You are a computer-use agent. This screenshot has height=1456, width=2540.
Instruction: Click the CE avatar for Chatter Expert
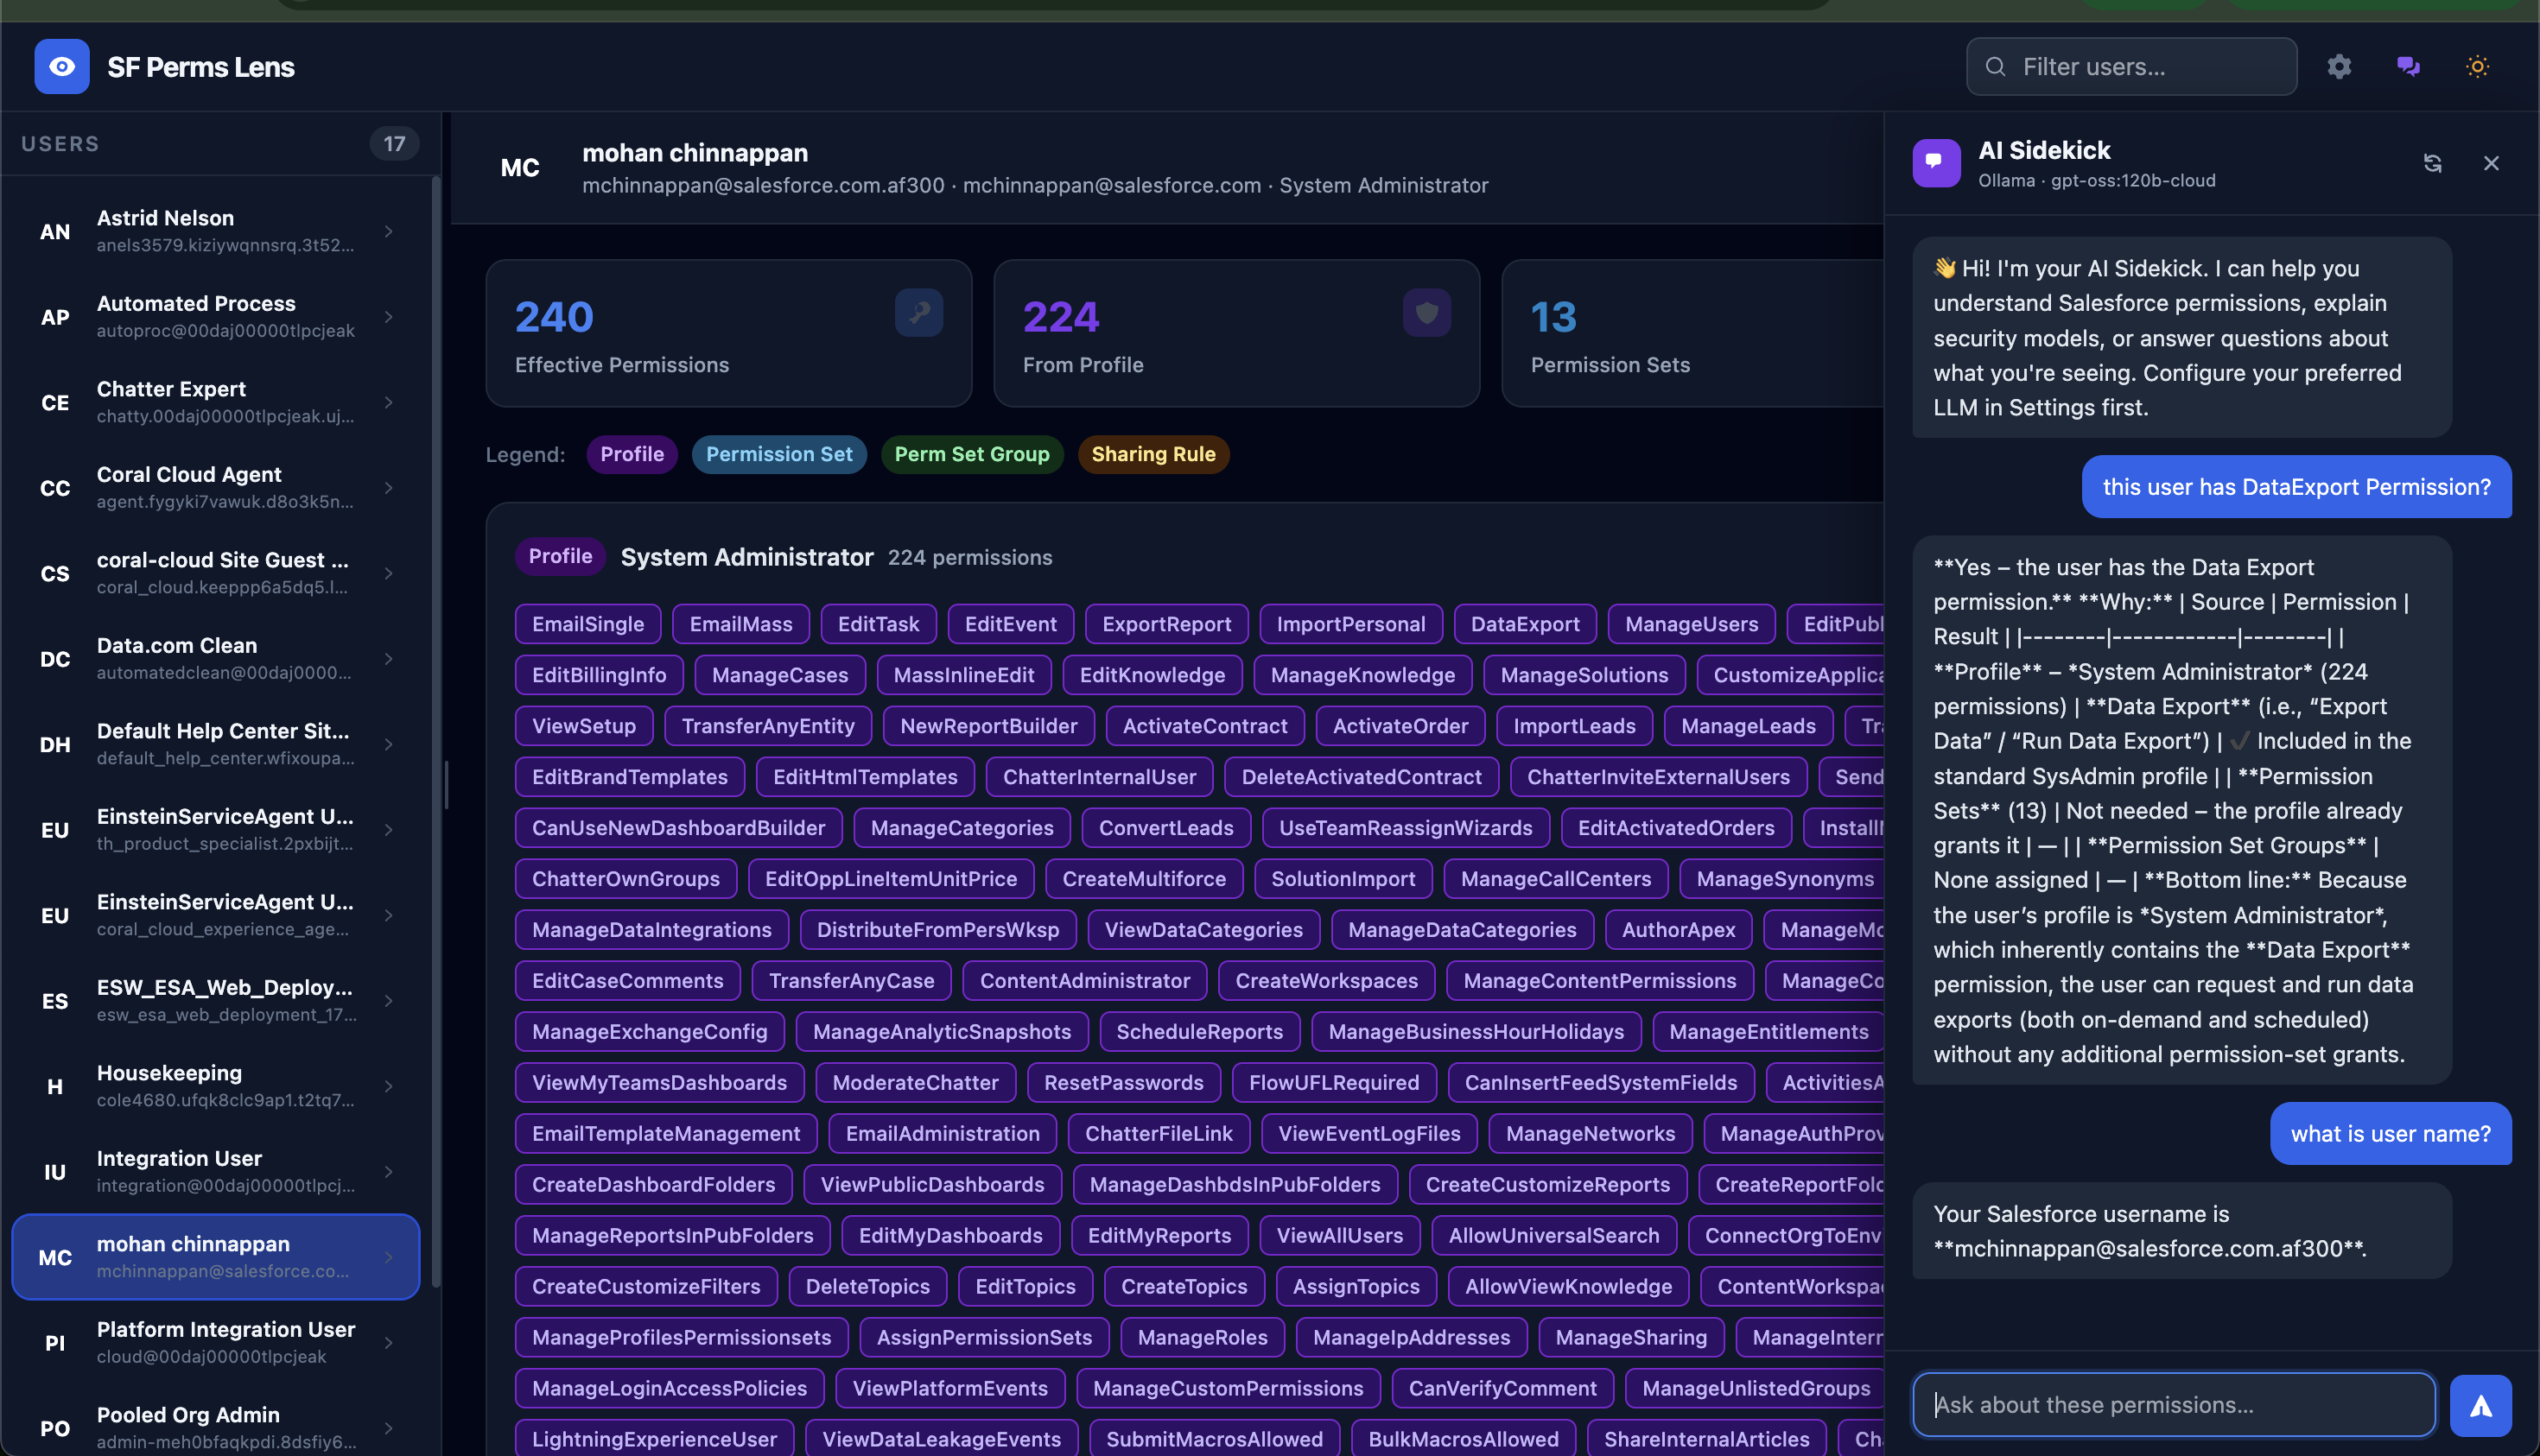(x=55, y=403)
